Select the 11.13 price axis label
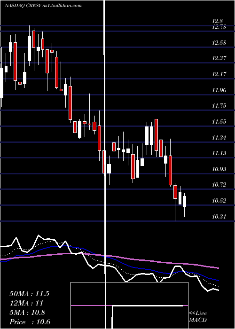This screenshot has width=235, height=329. [219, 153]
